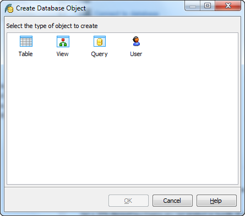Click the "Create Database Object" title text

pos(51,8)
